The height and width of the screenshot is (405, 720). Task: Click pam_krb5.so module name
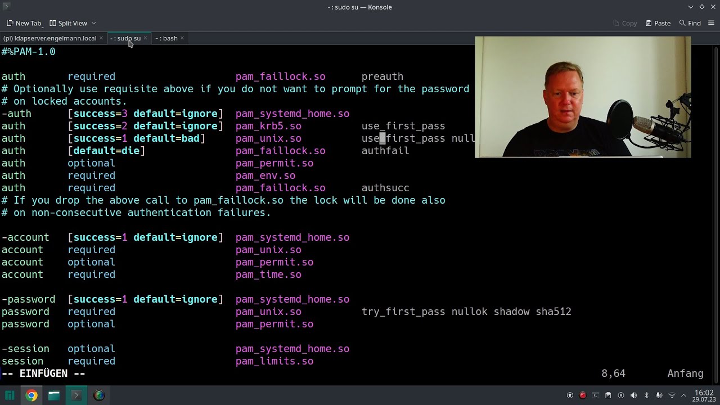pyautogui.click(x=268, y=126)
